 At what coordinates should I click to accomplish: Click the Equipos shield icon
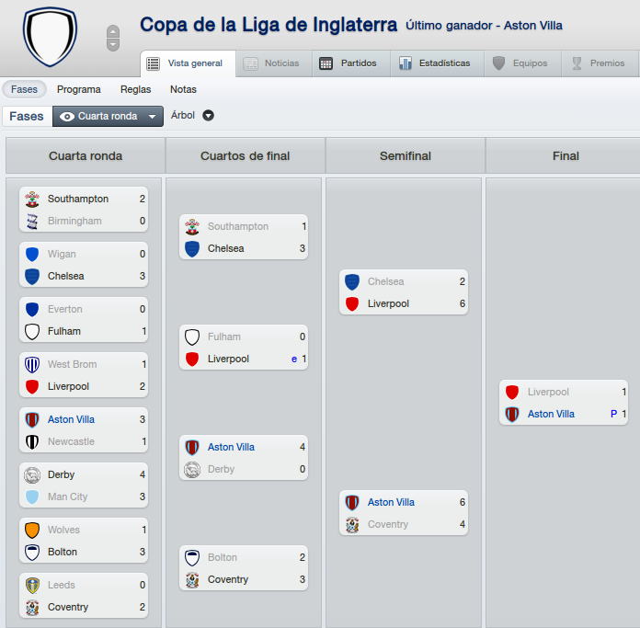pyautogui.click(x=498, y=63)
